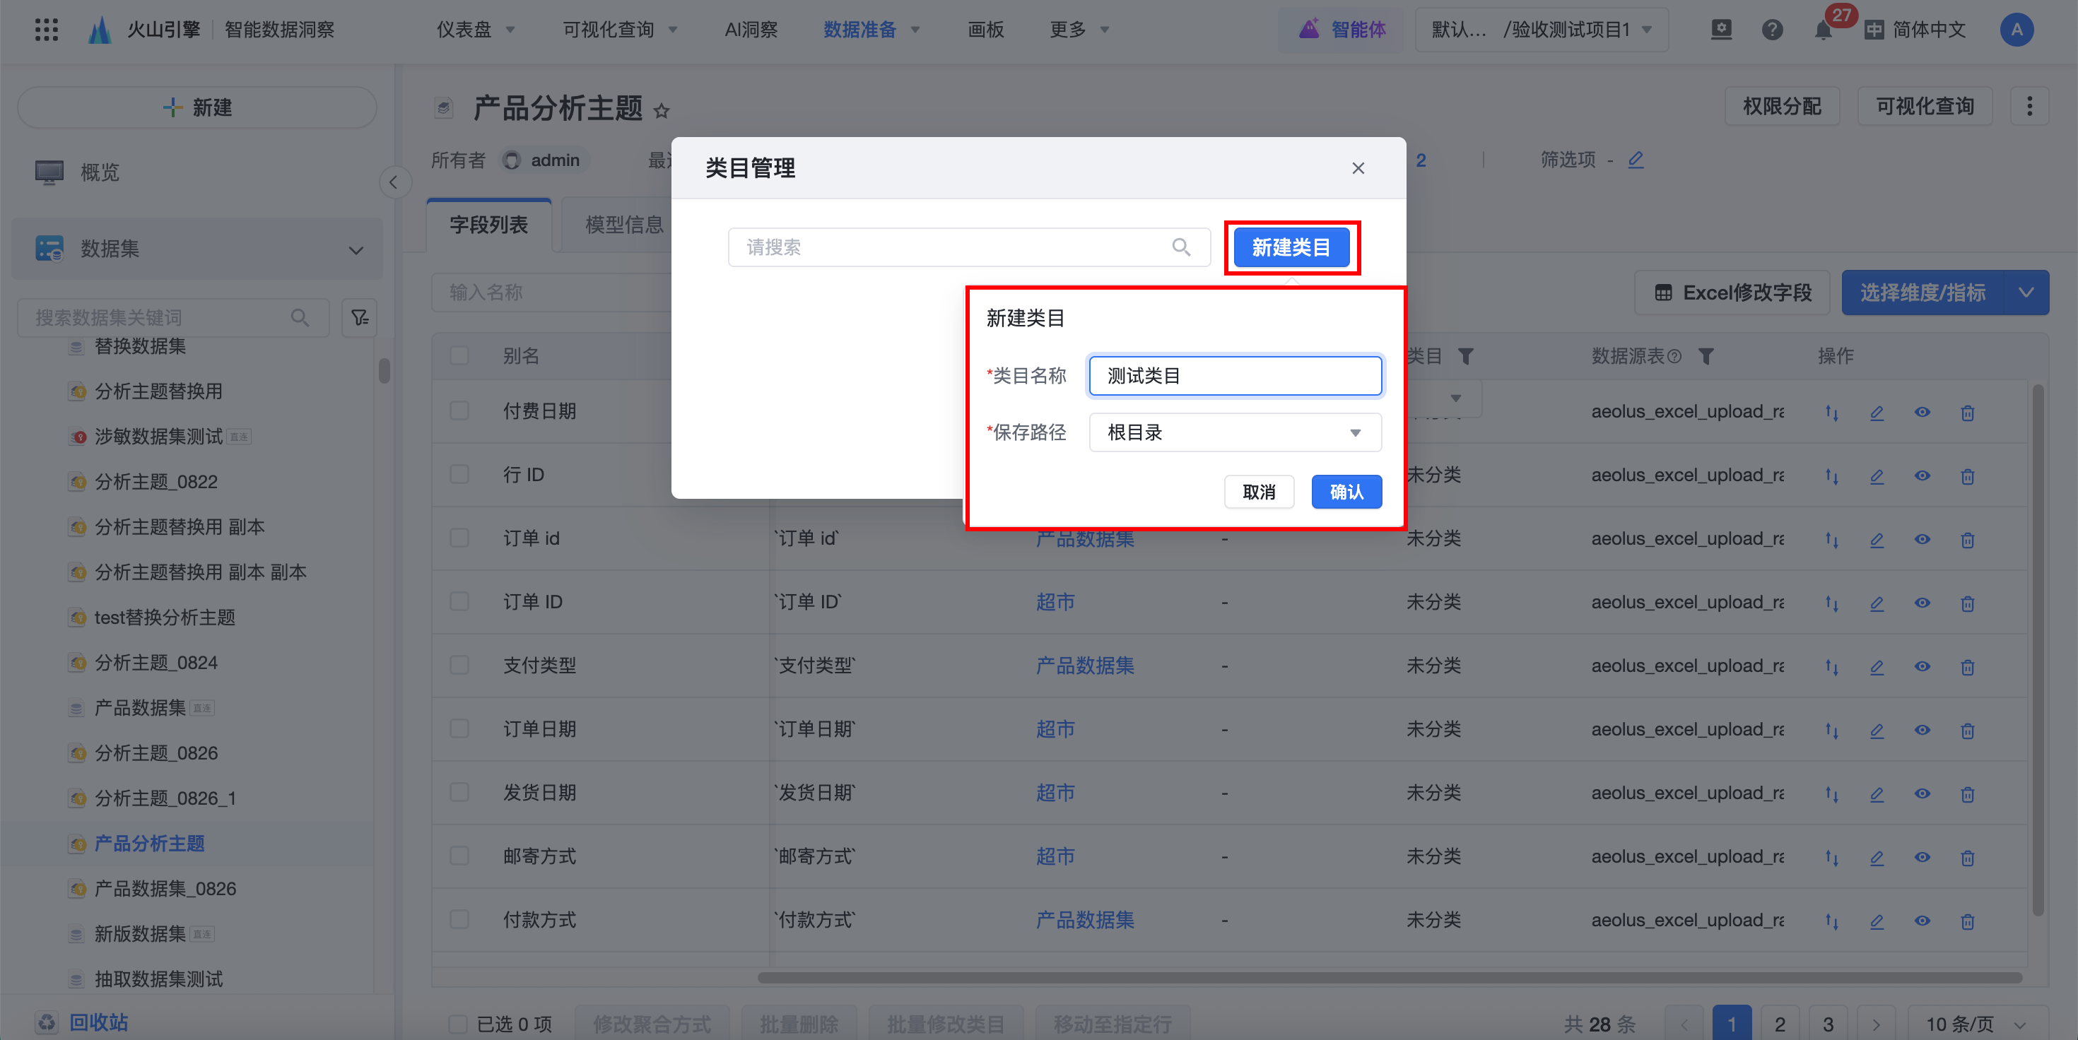The height and width of the screenshot is (1040, 2078).
Task: Click the 取消 button in 新建类目 popup
Action: coord(1258,492)
